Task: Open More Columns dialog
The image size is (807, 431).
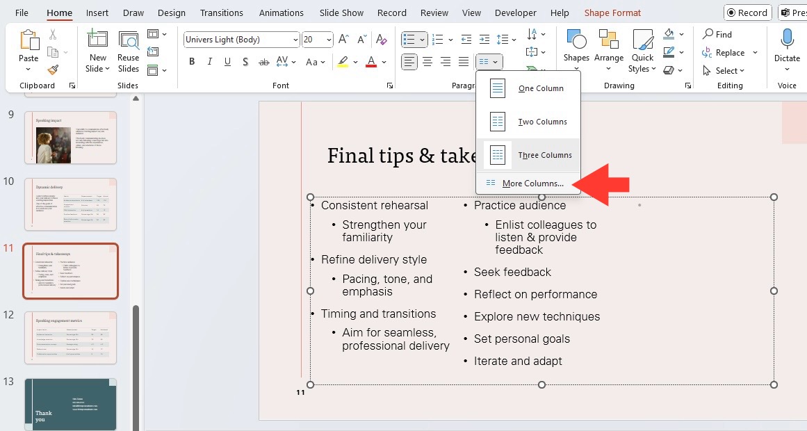Action: 528,184
